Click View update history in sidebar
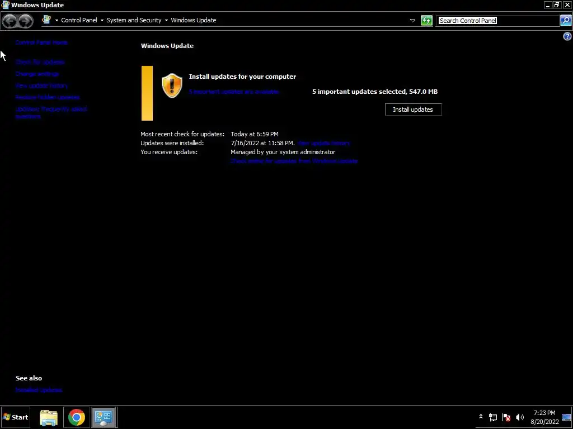This screenshot has width=573, height=429. (x=41, y=85)
